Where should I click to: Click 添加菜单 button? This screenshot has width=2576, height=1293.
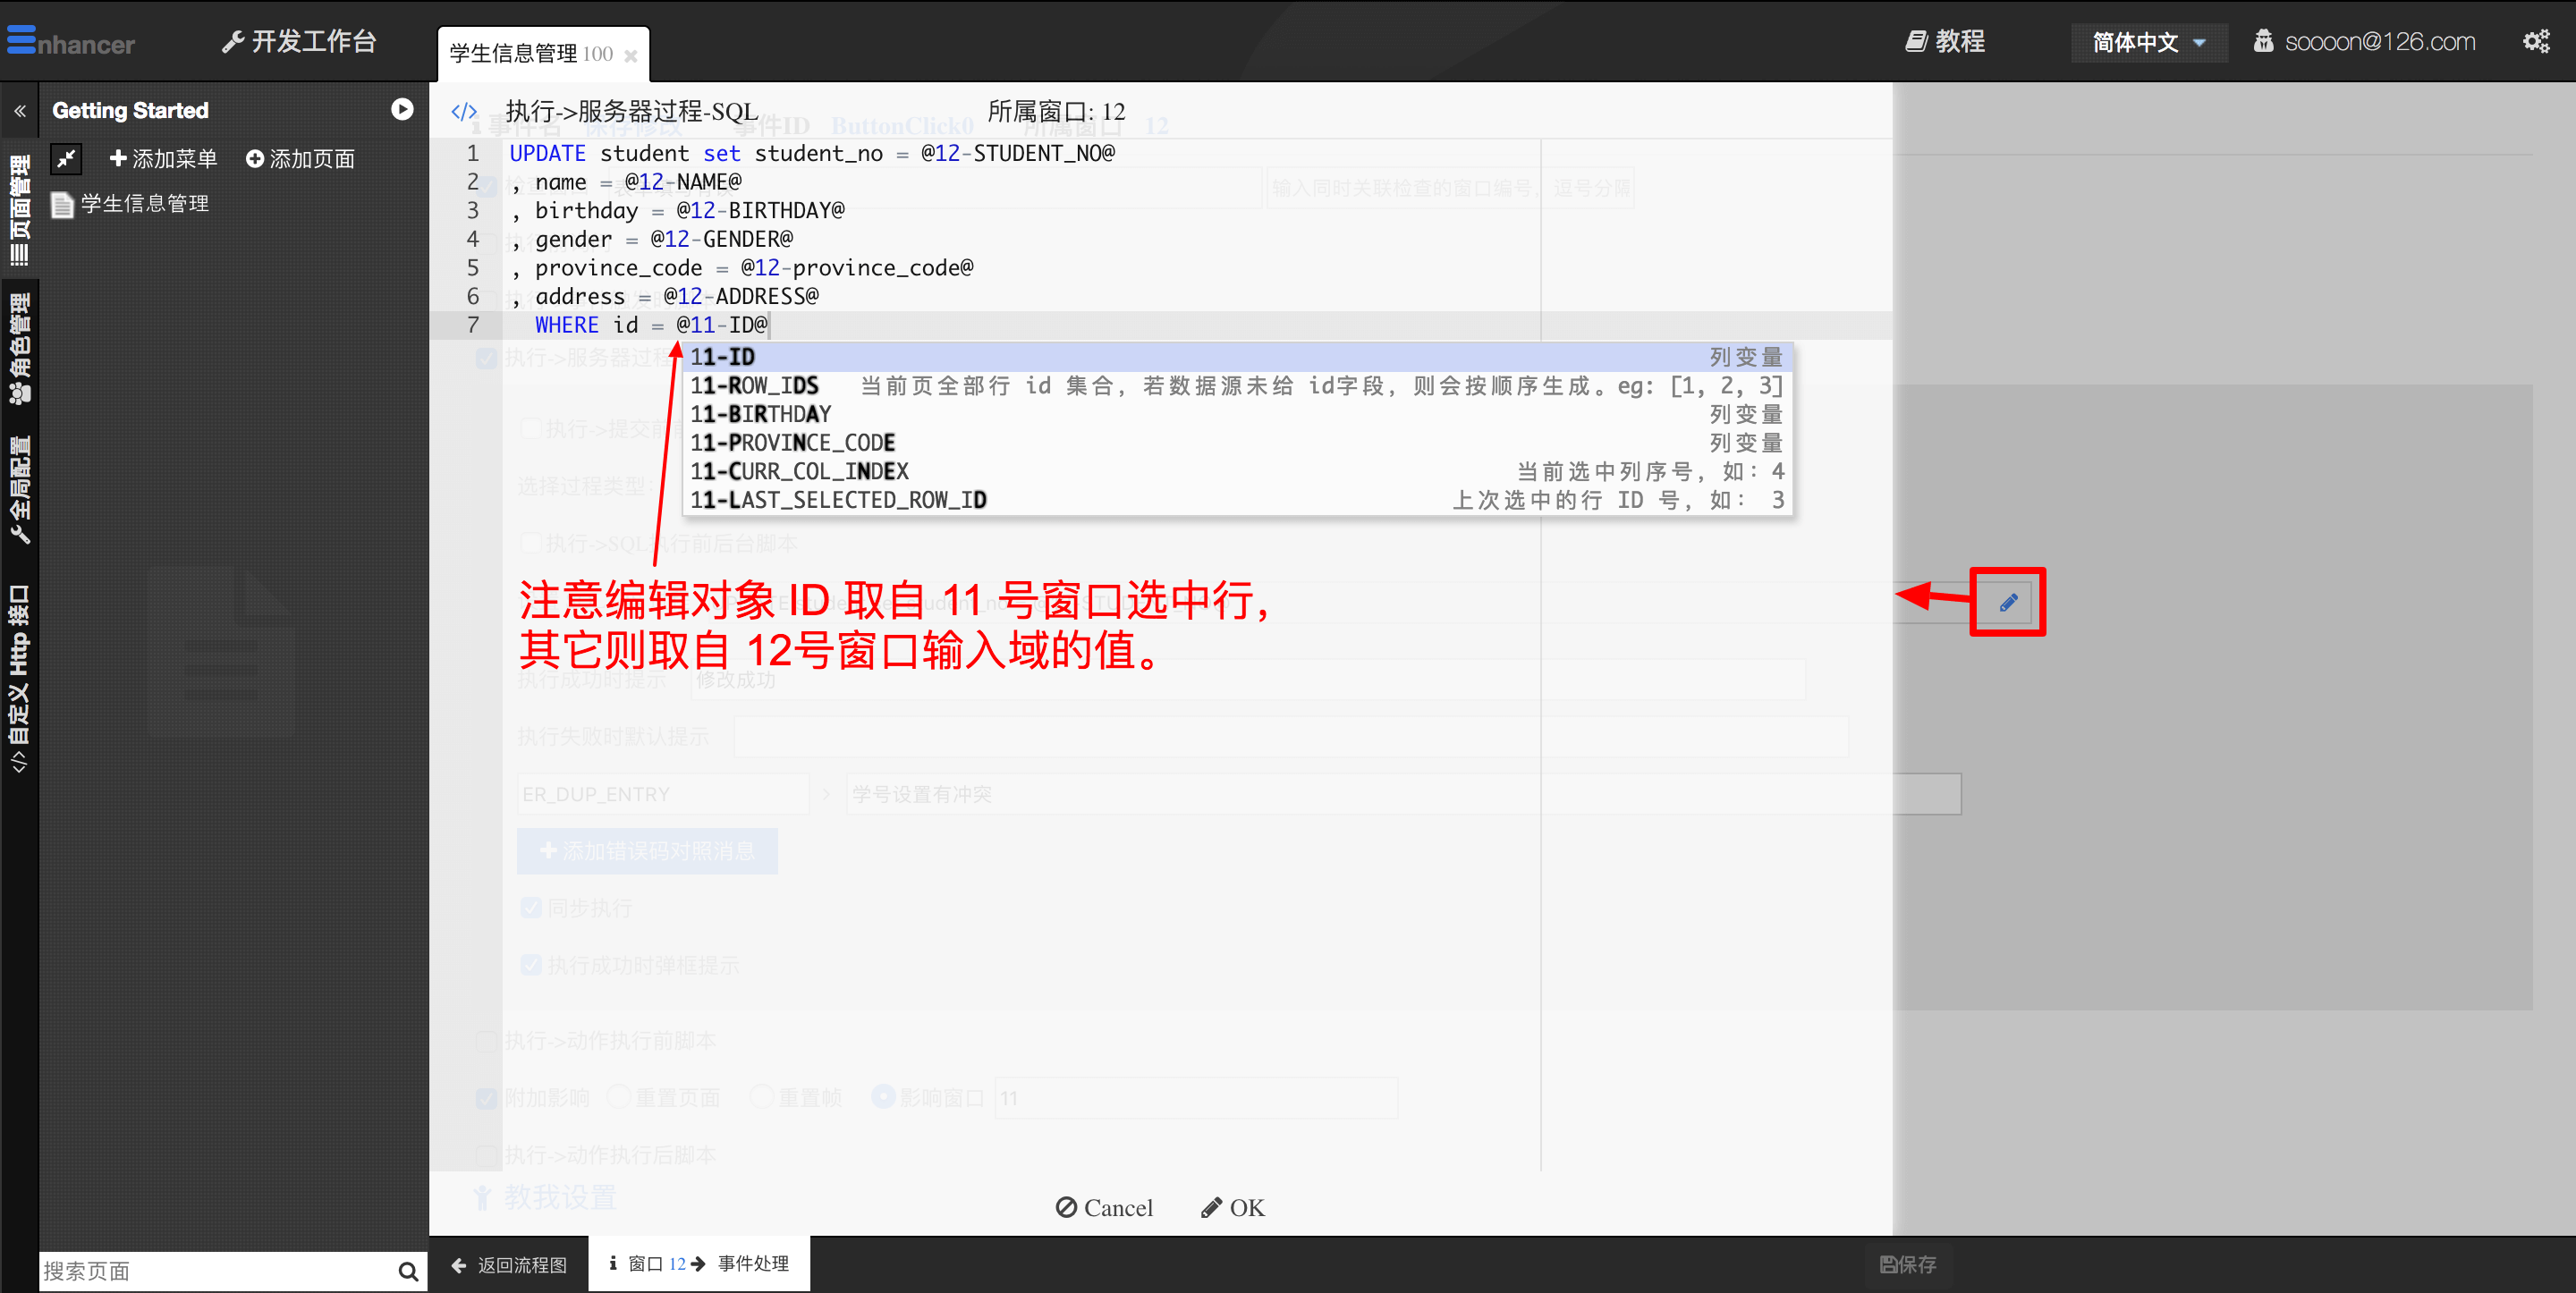coord(163,159)
